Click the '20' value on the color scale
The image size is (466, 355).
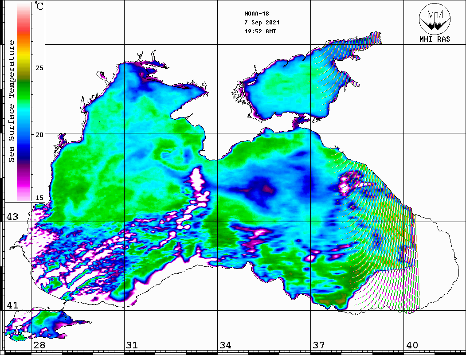click(39, 135)
